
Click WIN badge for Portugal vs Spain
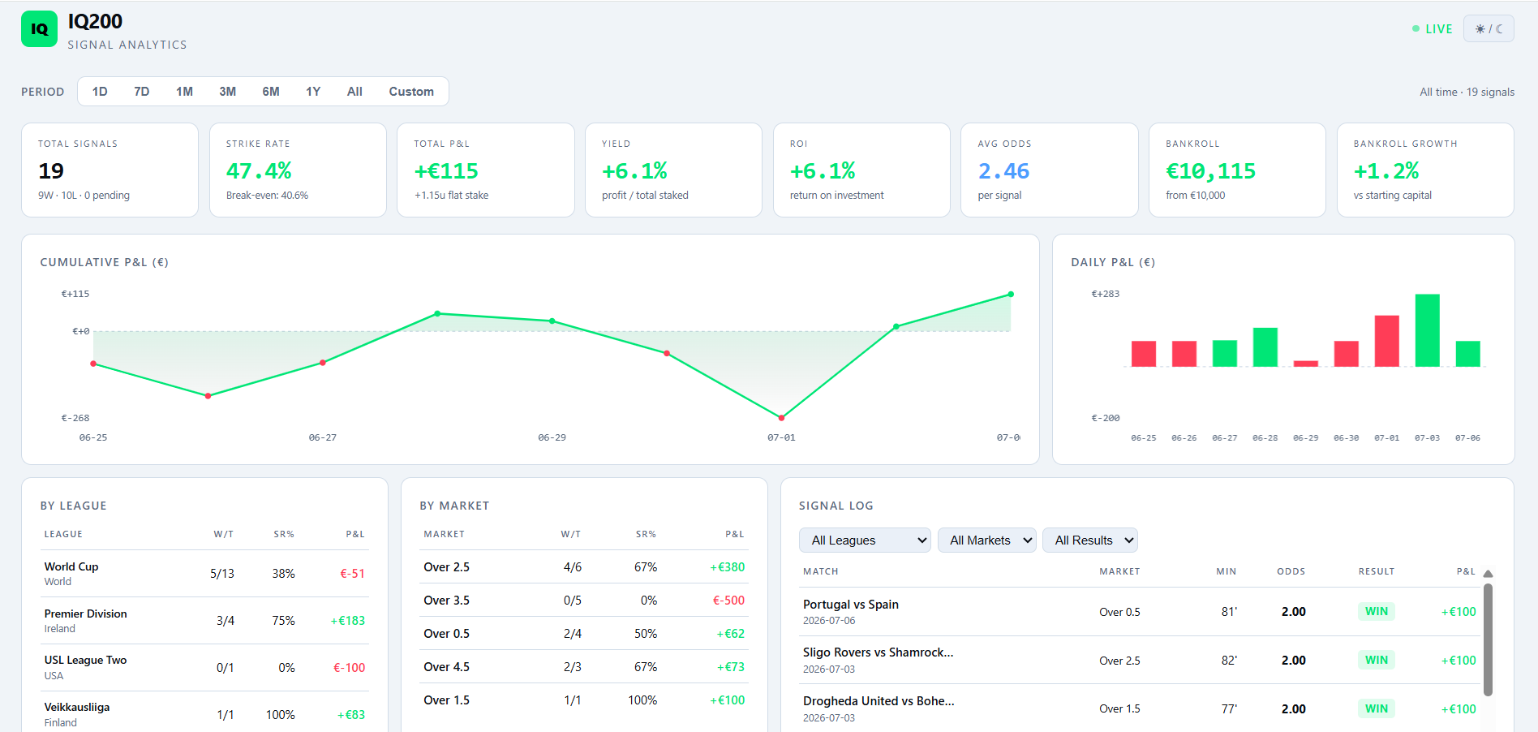coord(1377,612)
